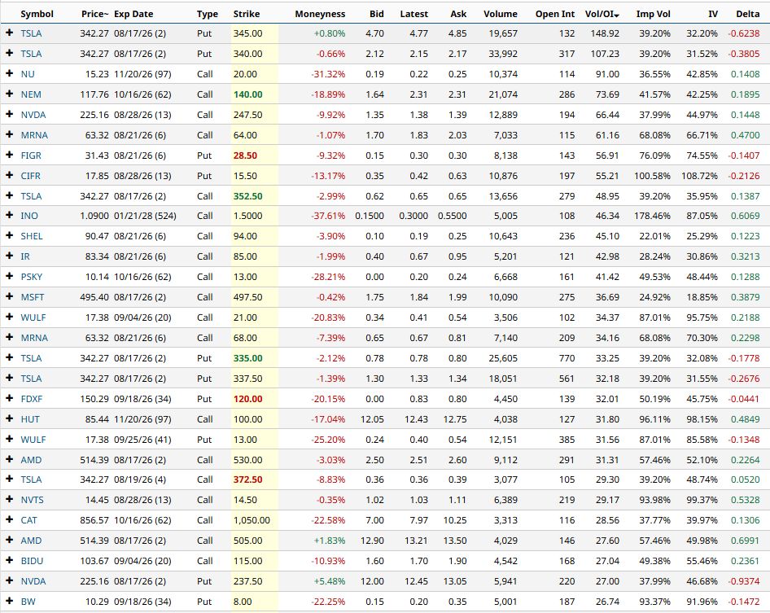The width and height of the screenshot is (770, 613).
Task: Expand the NVTS 14.50 call row
Action: click(x=9, y=500)
